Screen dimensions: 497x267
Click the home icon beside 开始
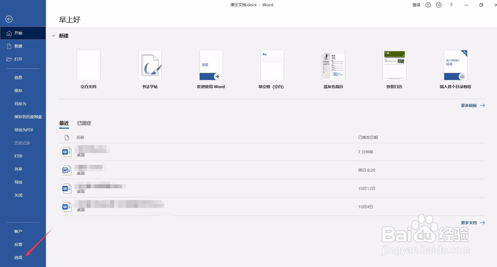[9, 33]
